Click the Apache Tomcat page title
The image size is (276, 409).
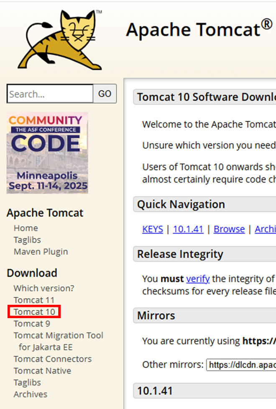pyautogui.click(x=199, y=29)
